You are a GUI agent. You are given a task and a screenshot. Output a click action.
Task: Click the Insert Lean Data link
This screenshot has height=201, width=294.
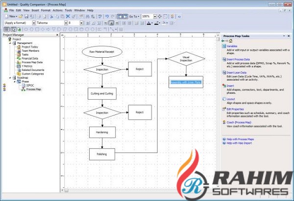coord(237,72)
